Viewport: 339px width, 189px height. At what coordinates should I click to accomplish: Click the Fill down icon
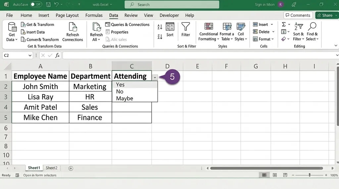pos(284,31)
